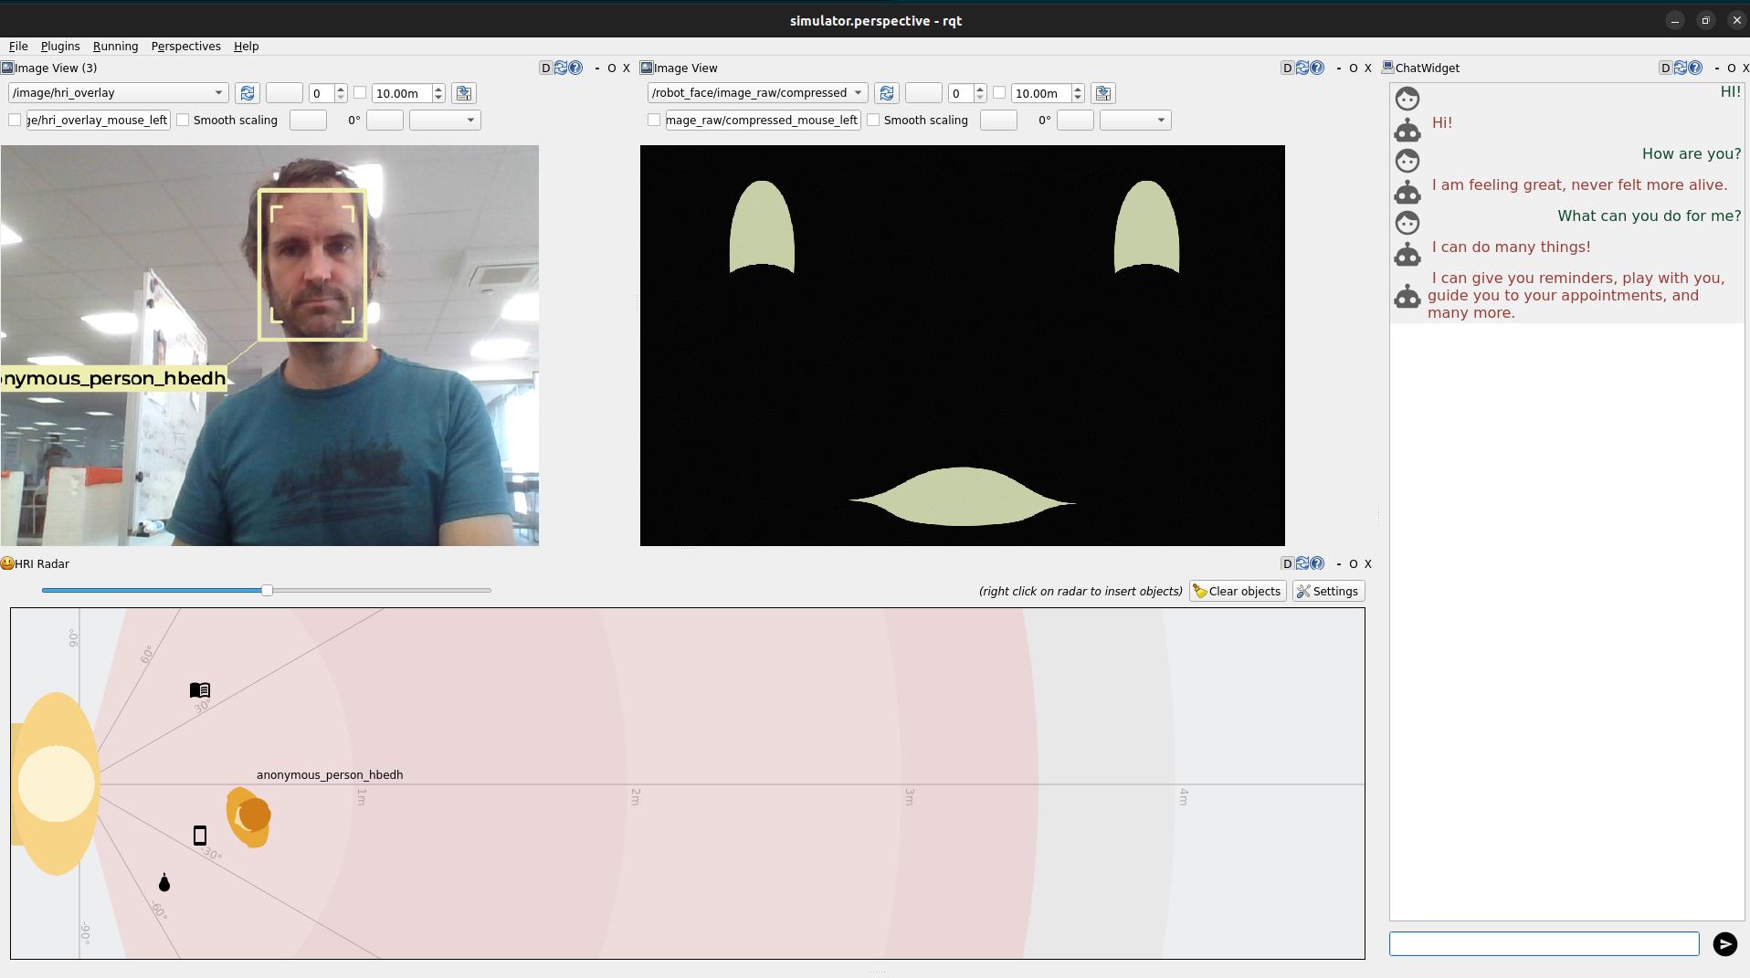Image resolution: width=1750 pixels, height=978 pixels.
Task: Click the send message arrow icon
Action: tap(1724, 944)
